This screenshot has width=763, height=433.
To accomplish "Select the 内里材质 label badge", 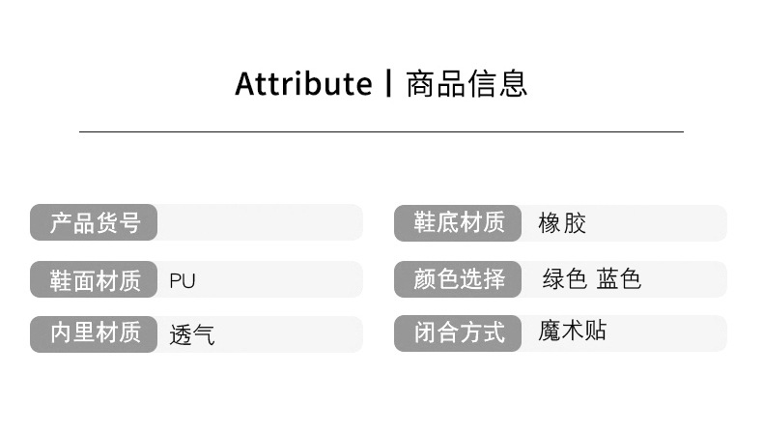I will coord(94,333).
